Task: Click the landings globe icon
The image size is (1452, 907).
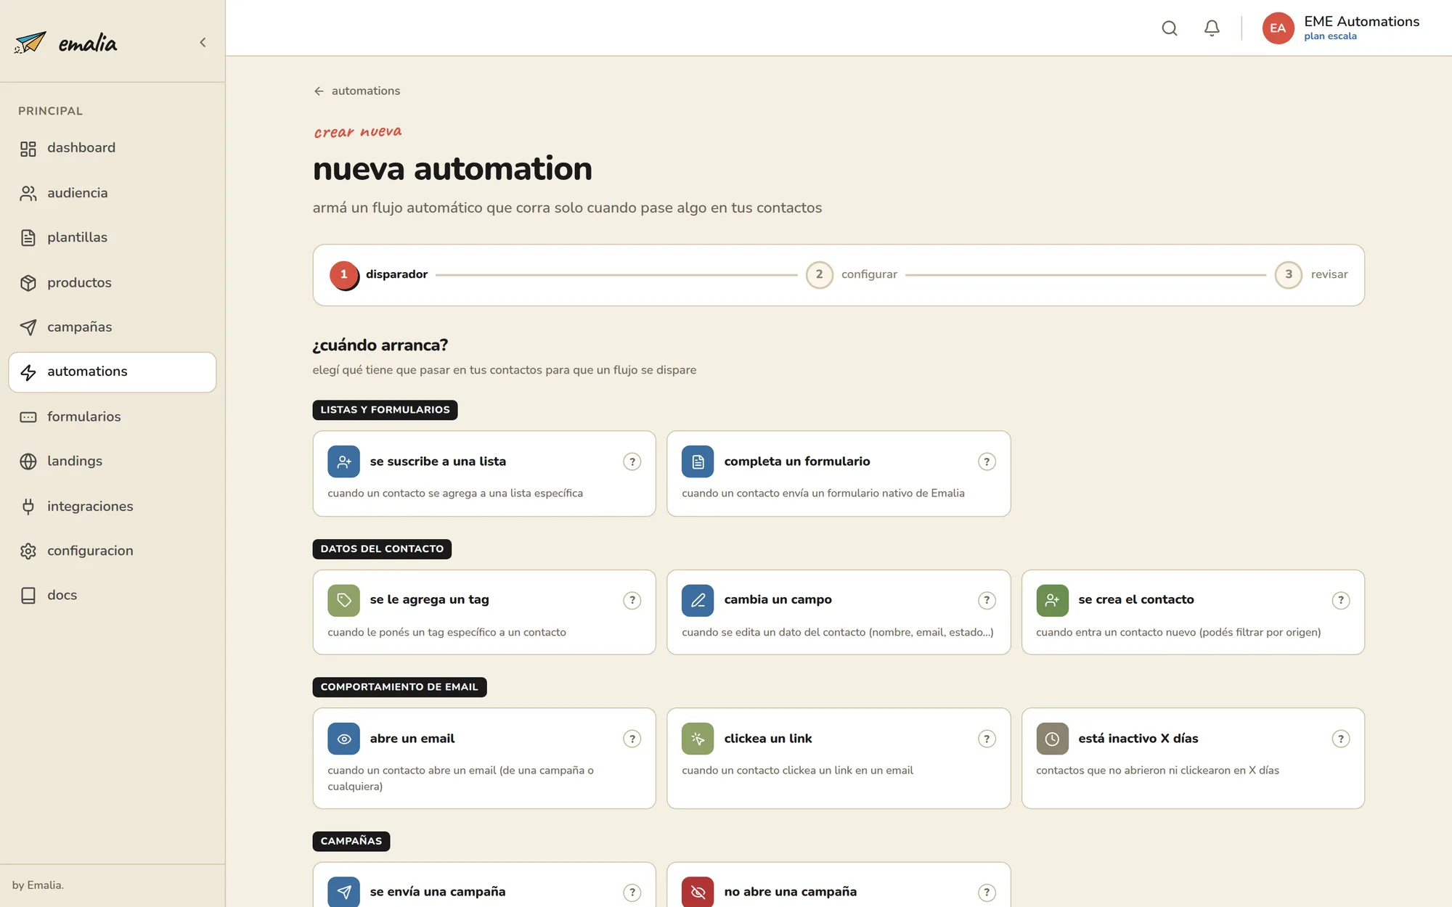Action: click(28, 461)
